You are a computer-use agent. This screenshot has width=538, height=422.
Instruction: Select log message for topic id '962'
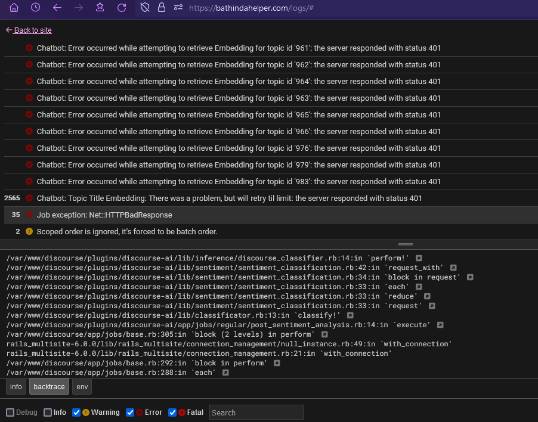239,65
